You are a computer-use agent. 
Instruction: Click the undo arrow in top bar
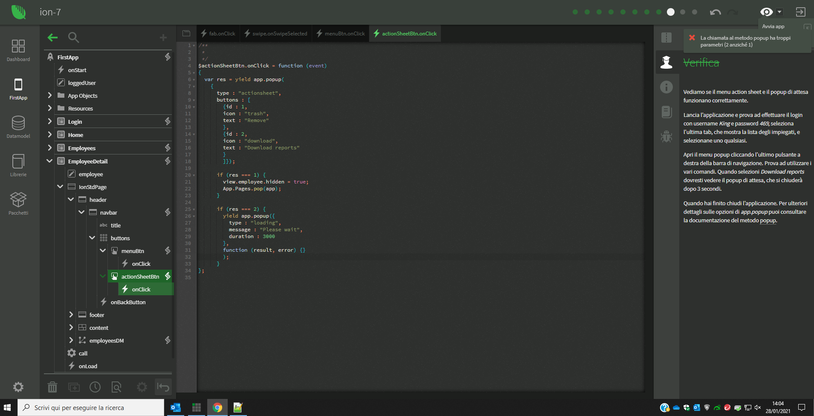[716, 12]
